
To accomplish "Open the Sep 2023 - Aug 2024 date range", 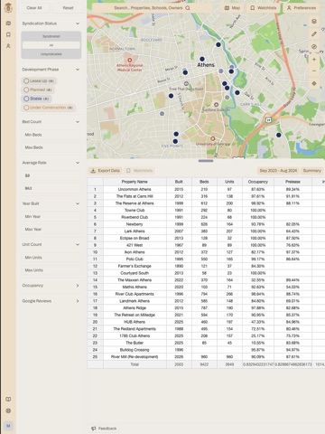I will click(x=278, y=171).
